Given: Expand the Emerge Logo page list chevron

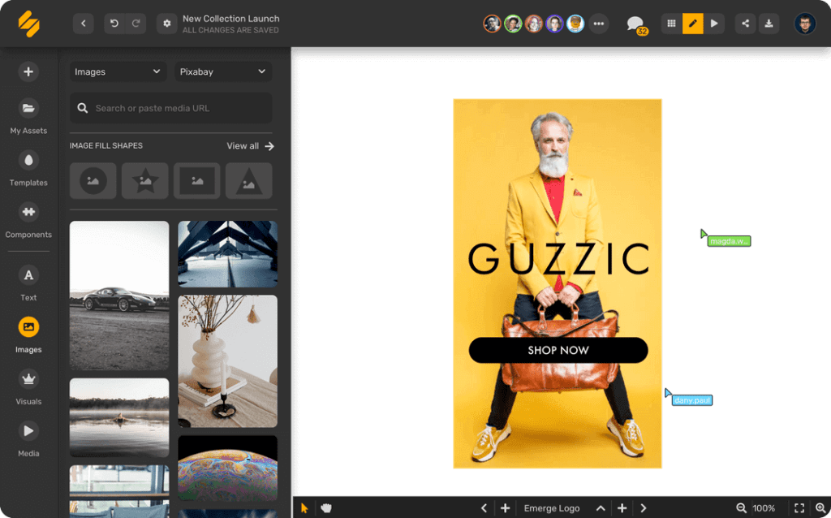Looking at the screenshot, I should coord(601,508).
